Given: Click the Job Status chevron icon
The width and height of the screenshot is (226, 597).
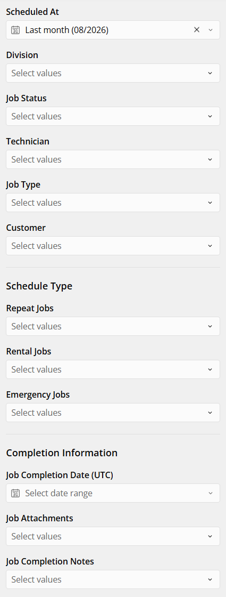Looking at the screenshot, I should tap(210, 116).
